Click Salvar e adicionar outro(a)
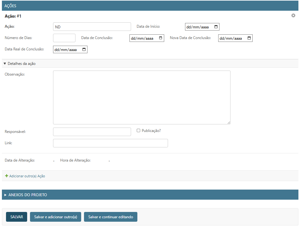This screenshot has height=228, width=300. (56, 217)
